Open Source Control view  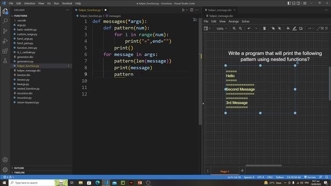5,31
